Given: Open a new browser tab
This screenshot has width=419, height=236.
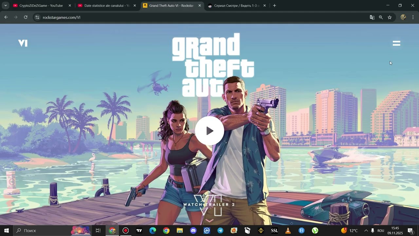Looking at the screenshot, I should coord(274,6).
